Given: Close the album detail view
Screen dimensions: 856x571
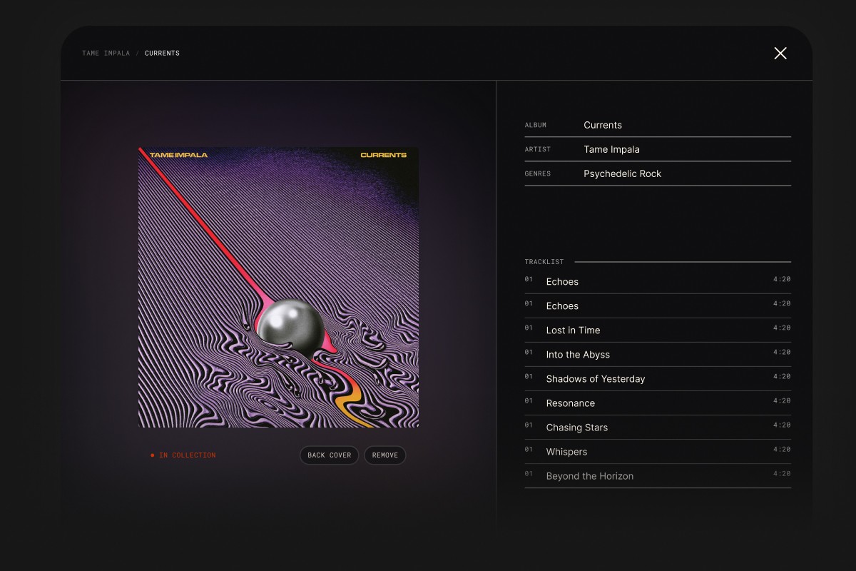Looking at the screenshot, I should (x=780, y=53).
